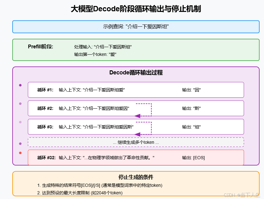
Task: Click the heading Decode循环输出过程
Action: coord(136,73)
